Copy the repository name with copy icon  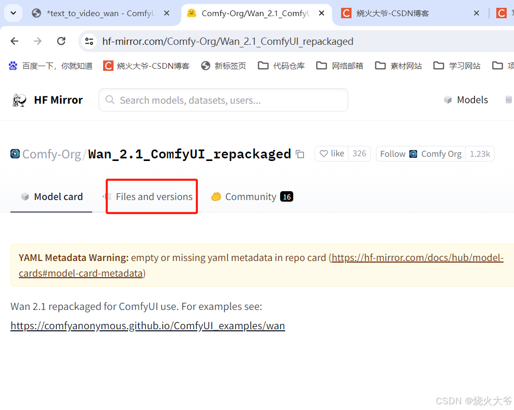coord(300,154)
